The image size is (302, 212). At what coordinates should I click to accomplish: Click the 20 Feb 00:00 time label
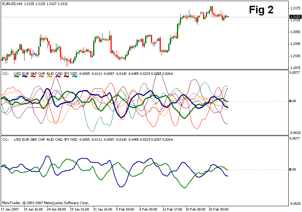[x=219, y=209]
